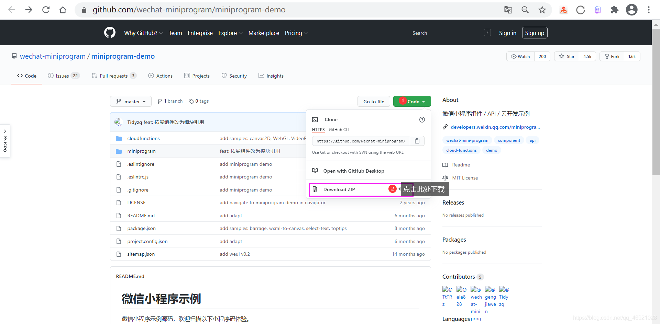Click the Tidyzq commit author avatar
This screenshot has height=324, width=660.
[119, 122]
